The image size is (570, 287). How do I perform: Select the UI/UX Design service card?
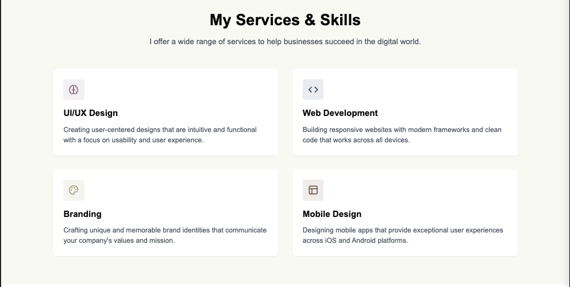point(165,113)
